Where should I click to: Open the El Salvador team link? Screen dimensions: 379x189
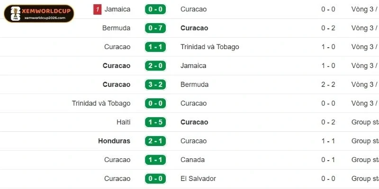199,179
